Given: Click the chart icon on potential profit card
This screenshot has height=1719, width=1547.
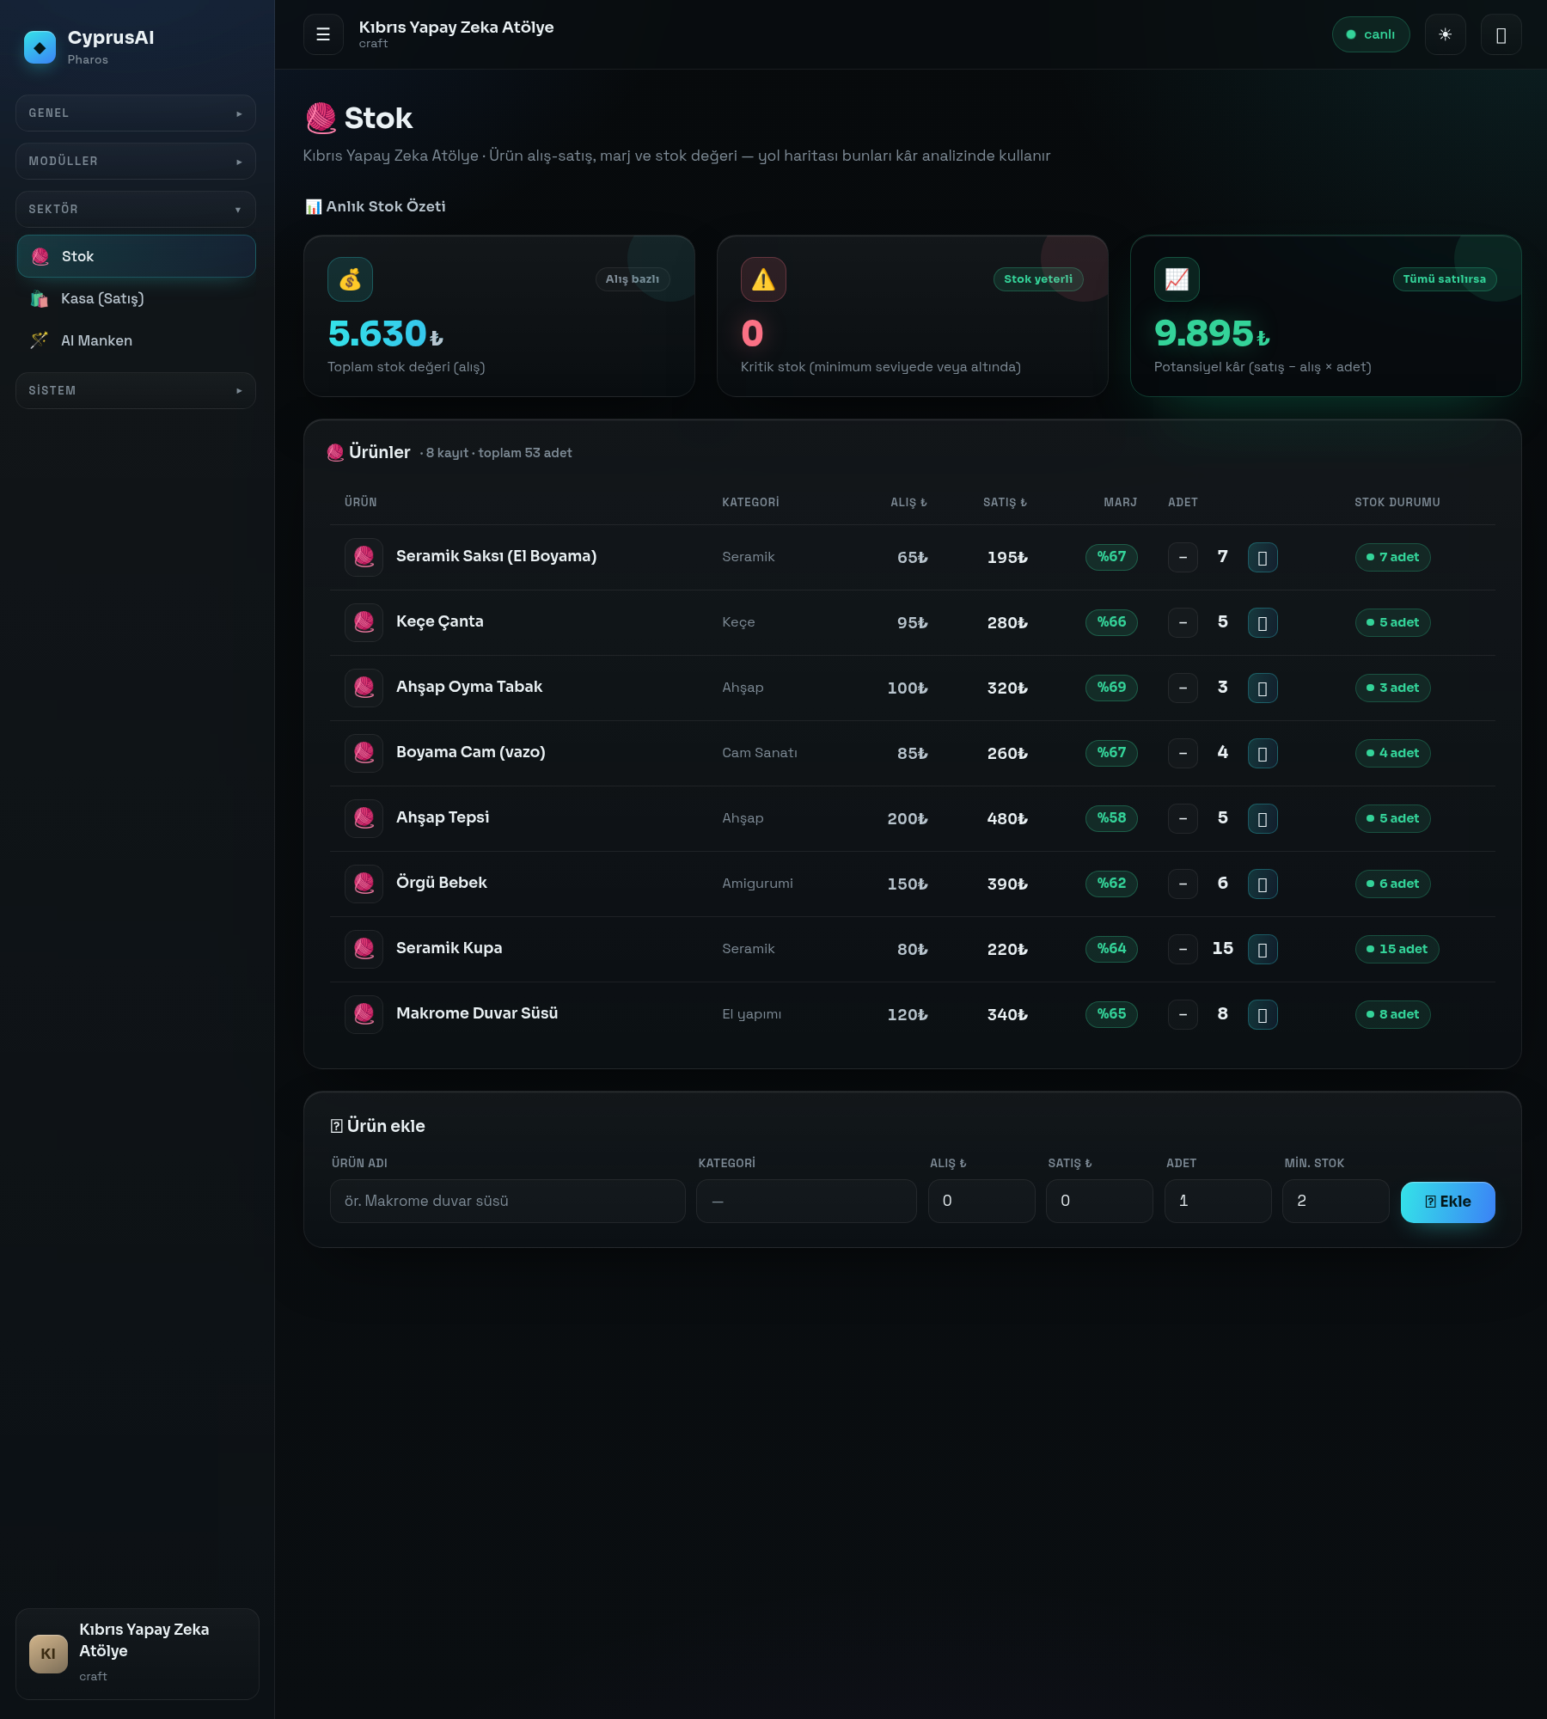Looking at the screenshot, I should [x=1177, y=279].
